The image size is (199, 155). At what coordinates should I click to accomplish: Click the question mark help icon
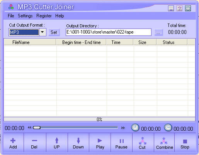point(179,8)
